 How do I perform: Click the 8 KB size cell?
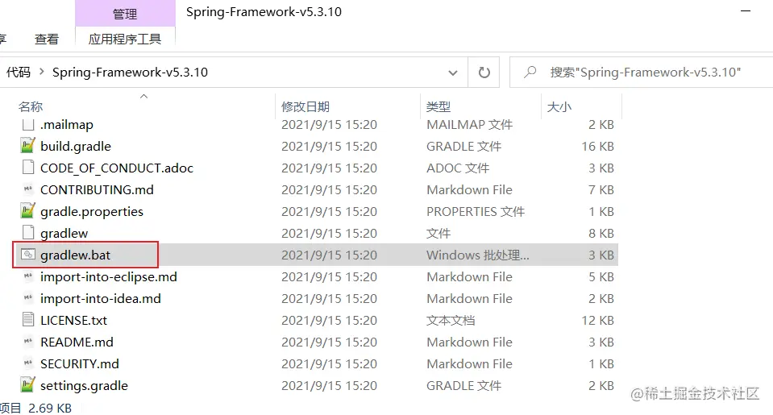601,233
